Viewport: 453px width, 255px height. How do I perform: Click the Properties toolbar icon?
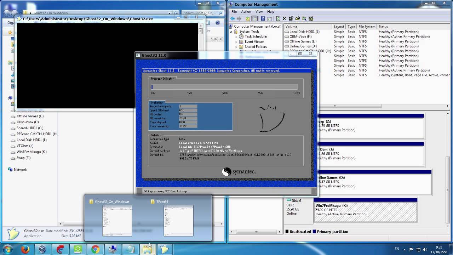click(291, 18)
